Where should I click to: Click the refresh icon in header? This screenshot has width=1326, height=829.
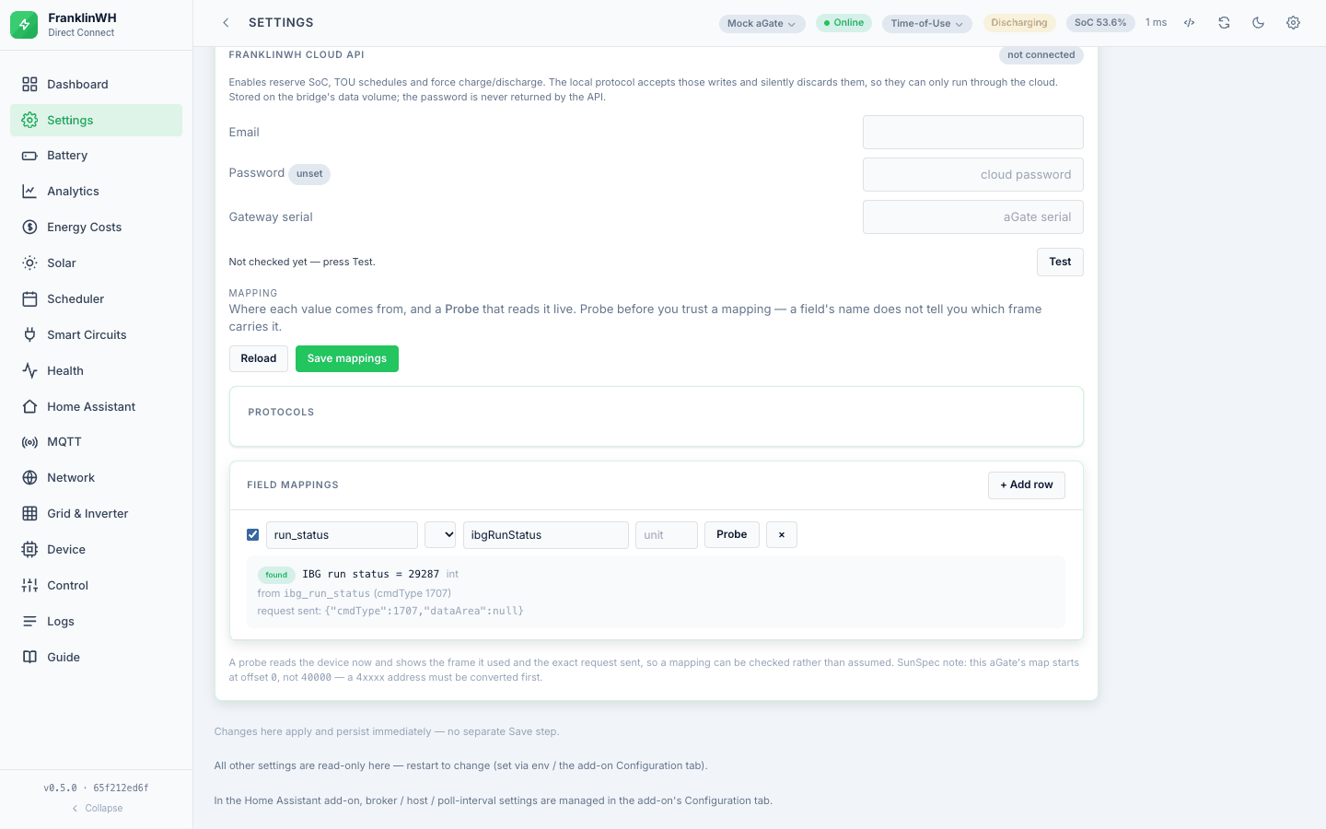tap(1224, 23)
